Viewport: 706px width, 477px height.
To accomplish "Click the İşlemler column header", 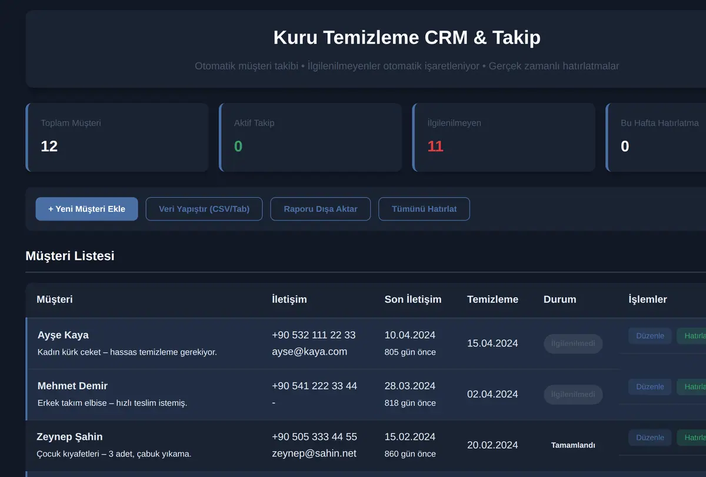I will pyautogui.click(x=648, y=299).
